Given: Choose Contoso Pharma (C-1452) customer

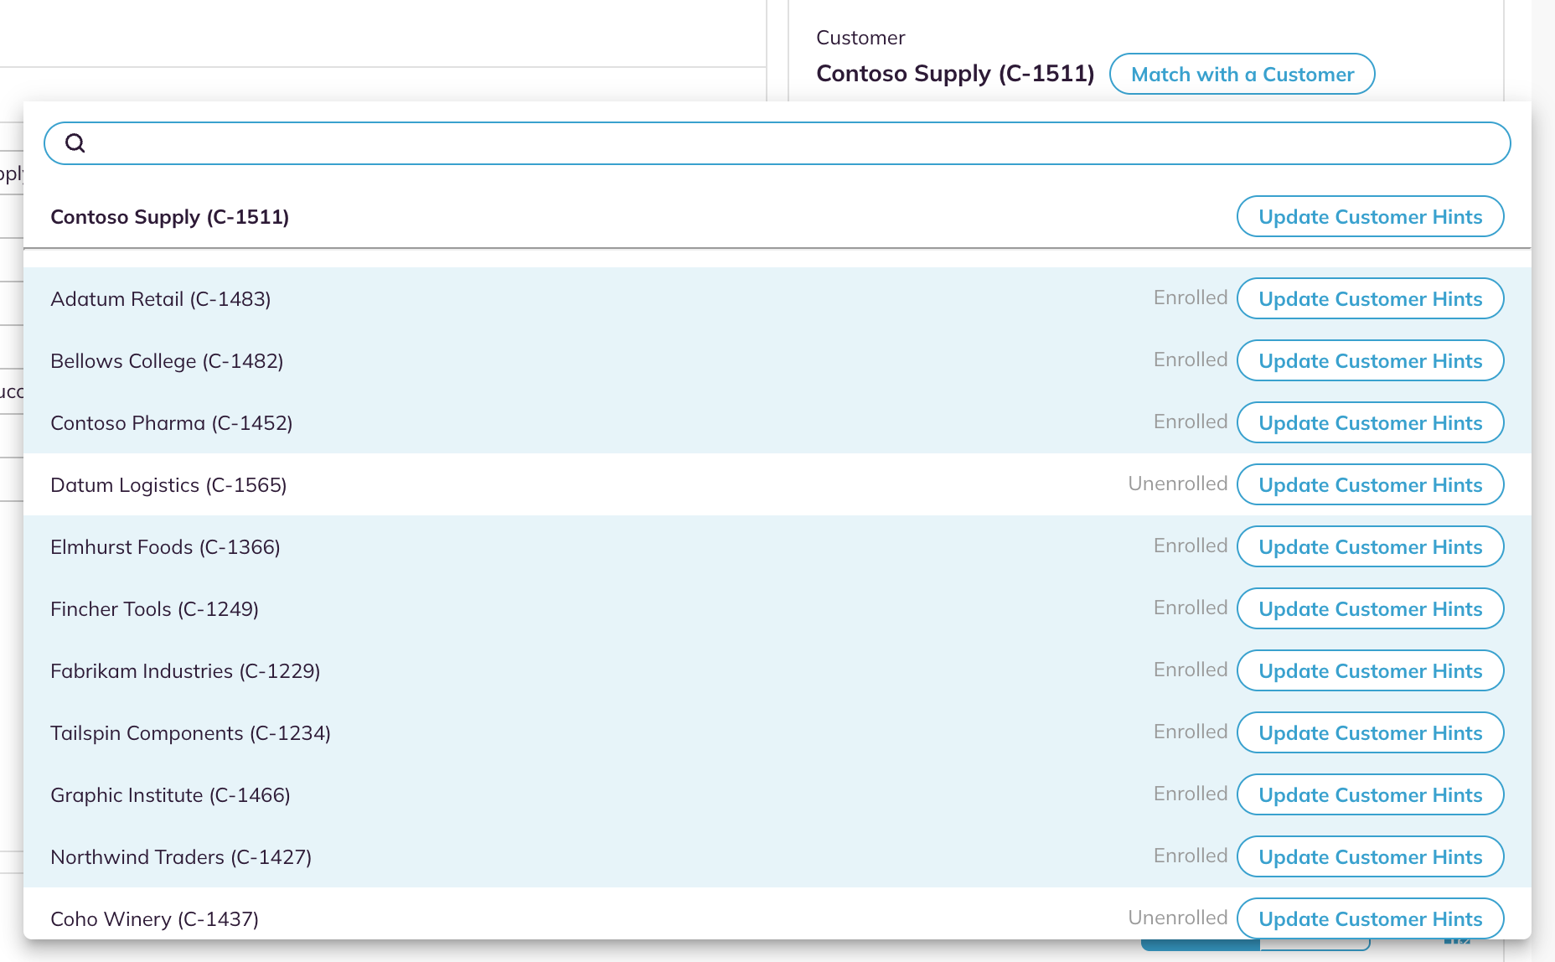Looking at the screenshot, I should [x=777, y=422].
